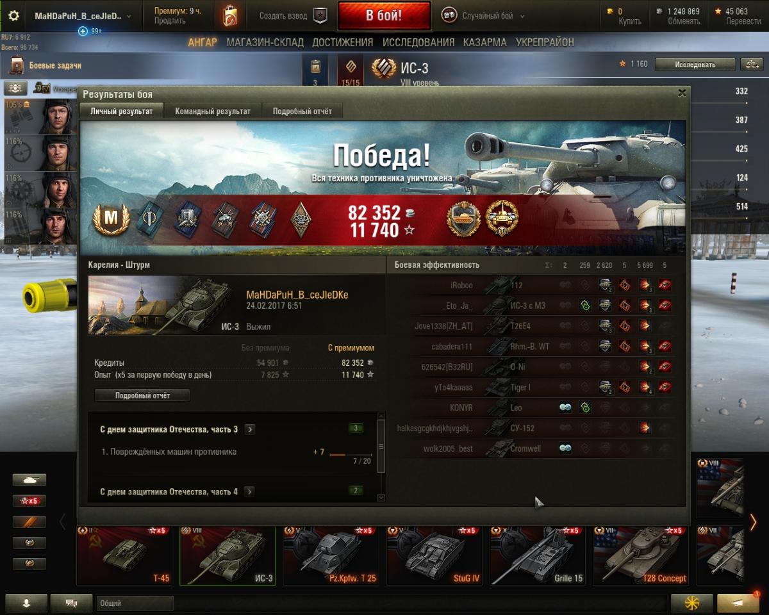Screen dimensions: 769x615
Task: Expand task С днем защитника Отечества часть 3
Action: click(250, 429)
